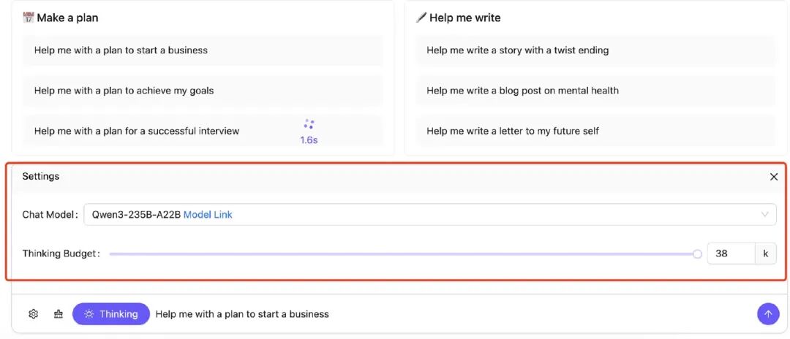Expand the Chat Model dropdown arrow
The width and height of the screenshot is (790, 339).
pyautogui.click(x=765, y=215)
